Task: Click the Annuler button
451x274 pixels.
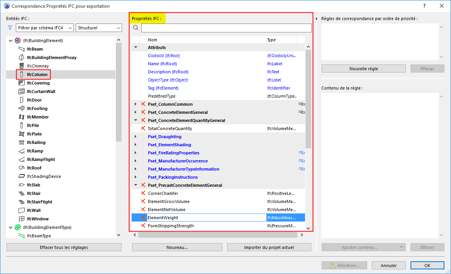Action: tap(388, 266)
